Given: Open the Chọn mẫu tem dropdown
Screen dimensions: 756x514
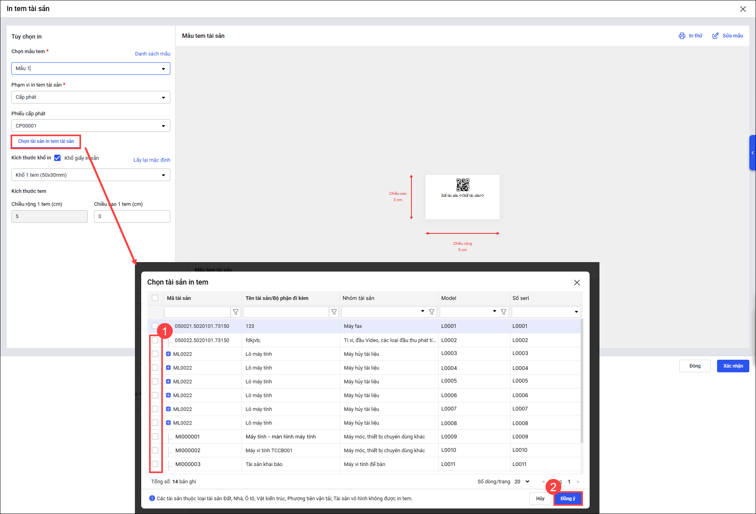Looking at the screenshot, I should [x=163, y=69].
